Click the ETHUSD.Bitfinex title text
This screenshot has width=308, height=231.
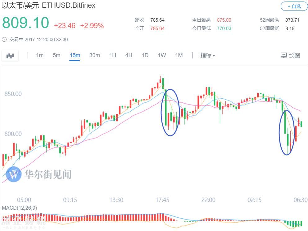[x=68, y=5]
